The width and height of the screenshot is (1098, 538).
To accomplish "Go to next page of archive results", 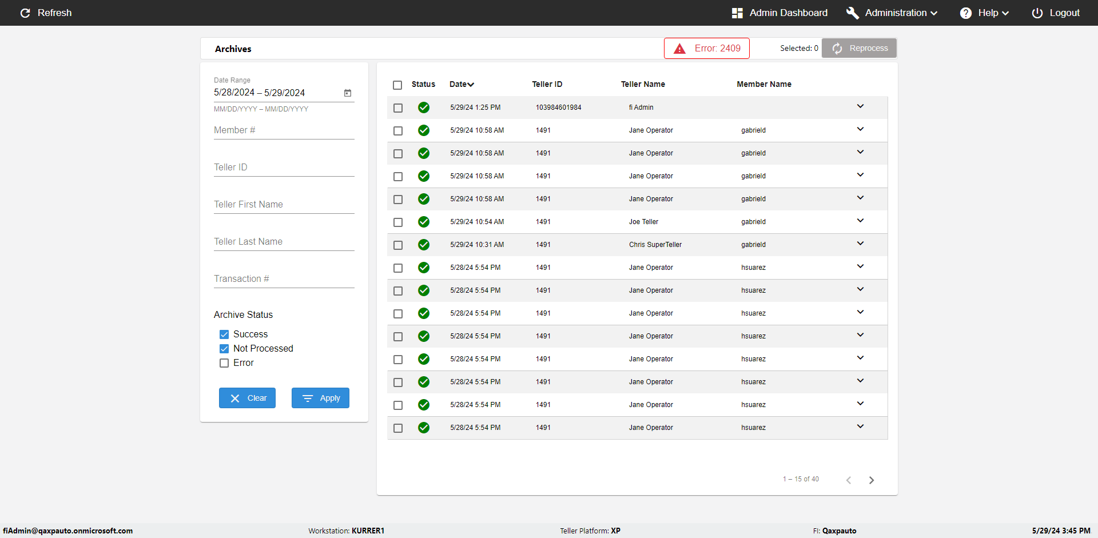I will [x=871, y=480].
